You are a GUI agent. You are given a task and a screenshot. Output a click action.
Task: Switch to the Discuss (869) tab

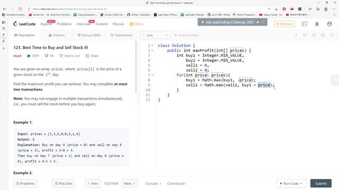[x=89, y=35]
